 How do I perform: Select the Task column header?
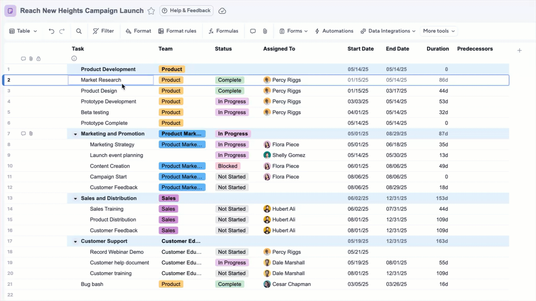(x=78, y=49)
